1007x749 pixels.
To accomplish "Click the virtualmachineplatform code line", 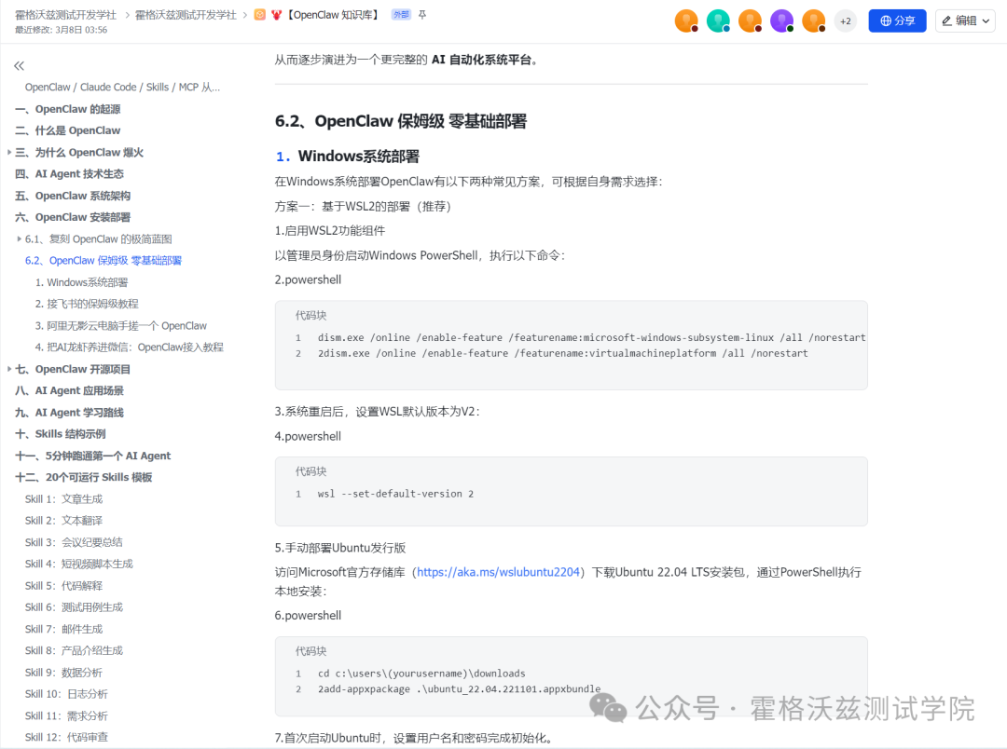I will pos(562,353).
